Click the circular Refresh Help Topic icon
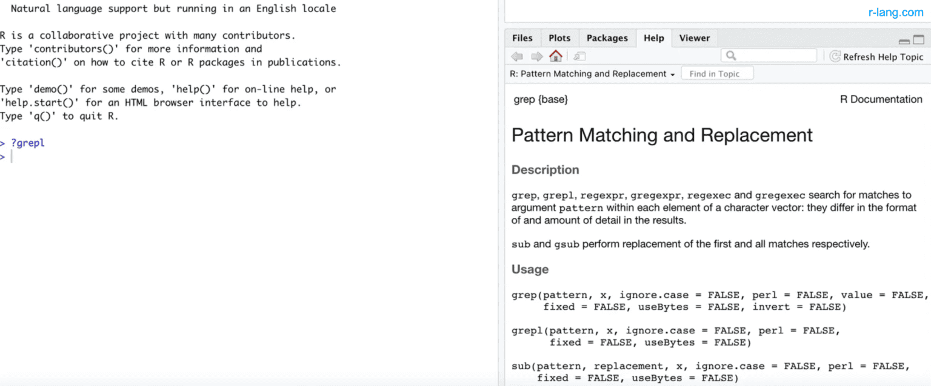 (x=836, y=56)
